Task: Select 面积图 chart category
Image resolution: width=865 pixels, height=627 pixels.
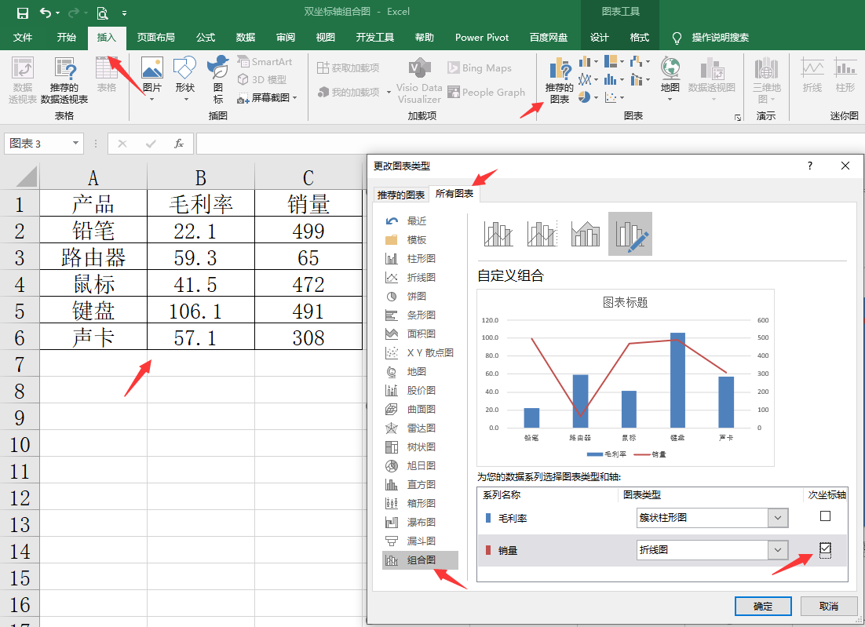Action: coord(420,334)
